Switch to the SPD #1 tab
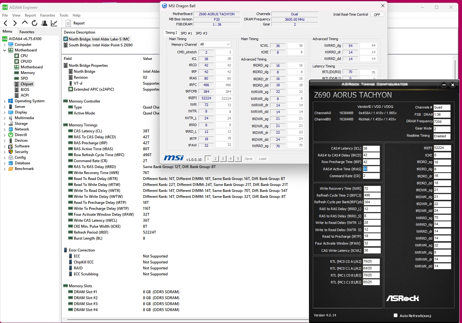Viewport: 462px width, 323px height. (187, 33)
